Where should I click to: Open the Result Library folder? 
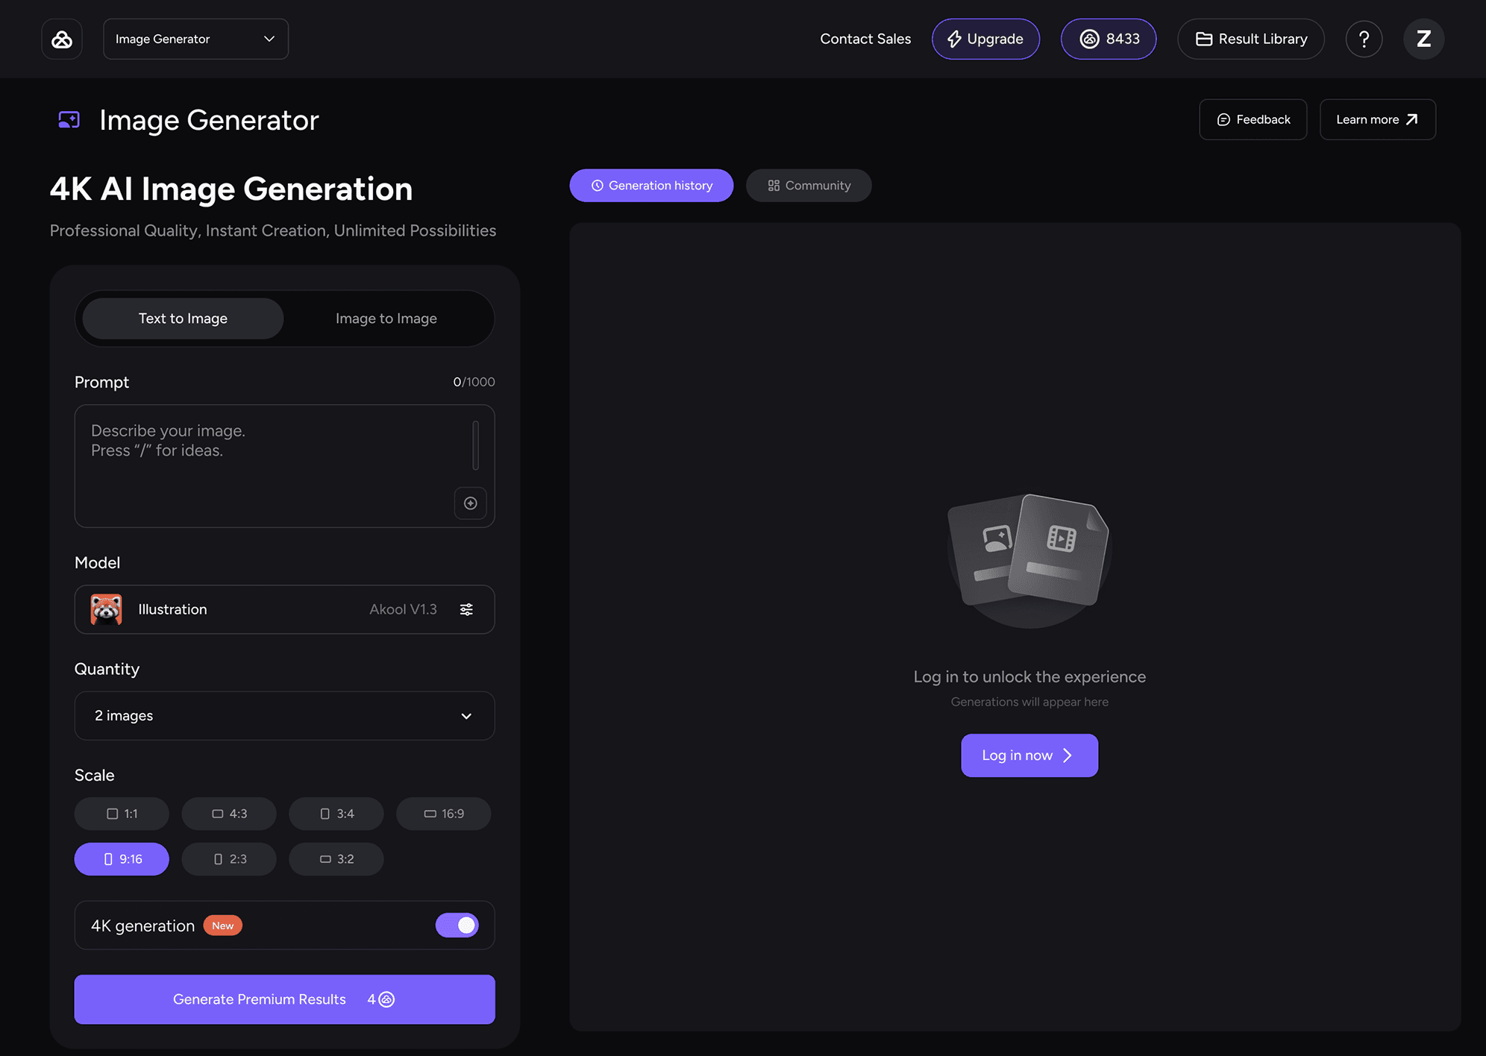pos(1251,39)
